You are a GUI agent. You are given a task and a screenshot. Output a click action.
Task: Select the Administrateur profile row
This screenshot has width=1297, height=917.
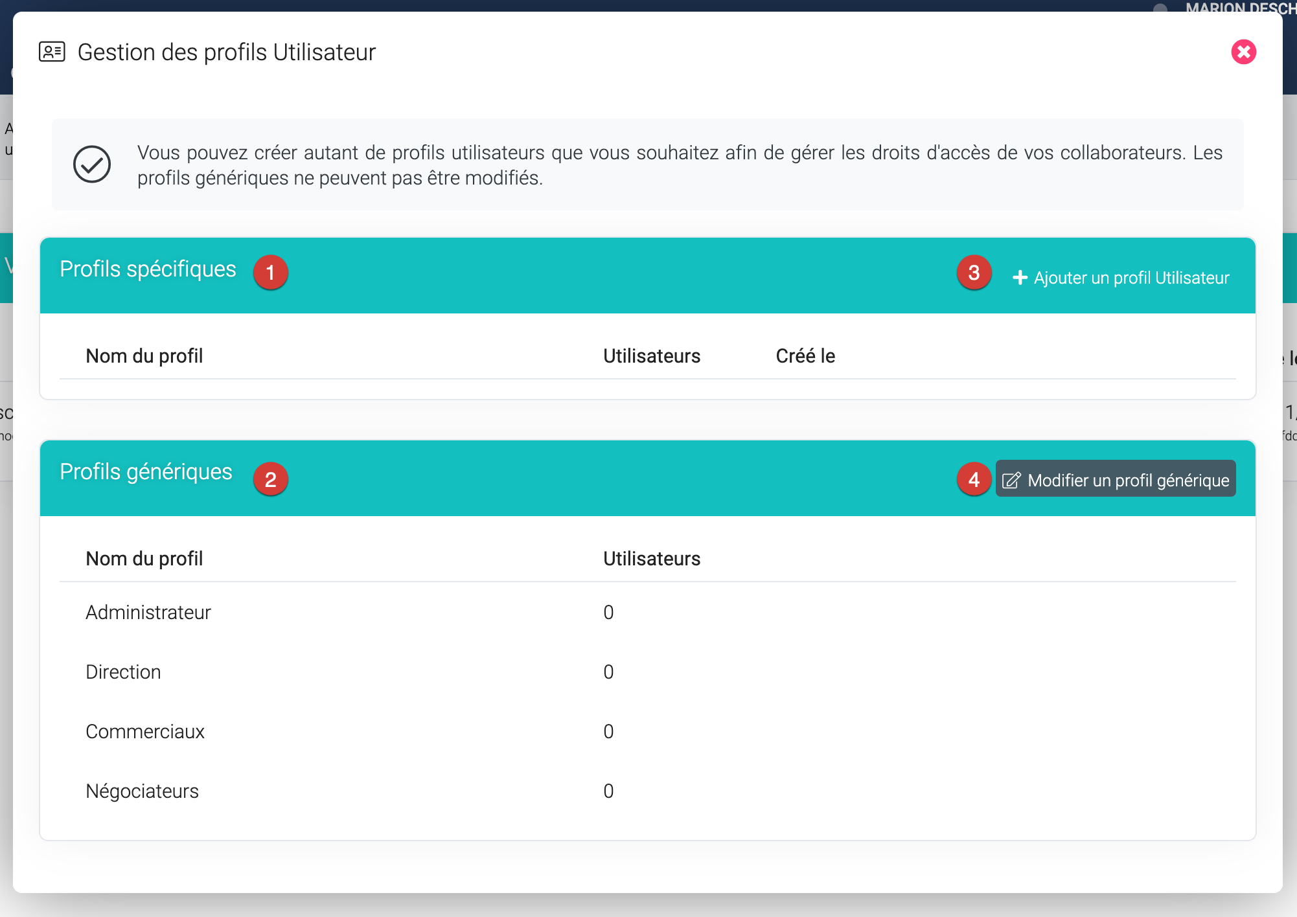coord(148,613)
